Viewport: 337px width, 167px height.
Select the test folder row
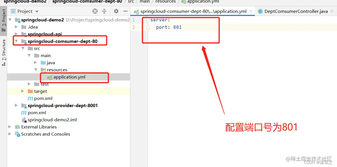click(x=68, y=84)
